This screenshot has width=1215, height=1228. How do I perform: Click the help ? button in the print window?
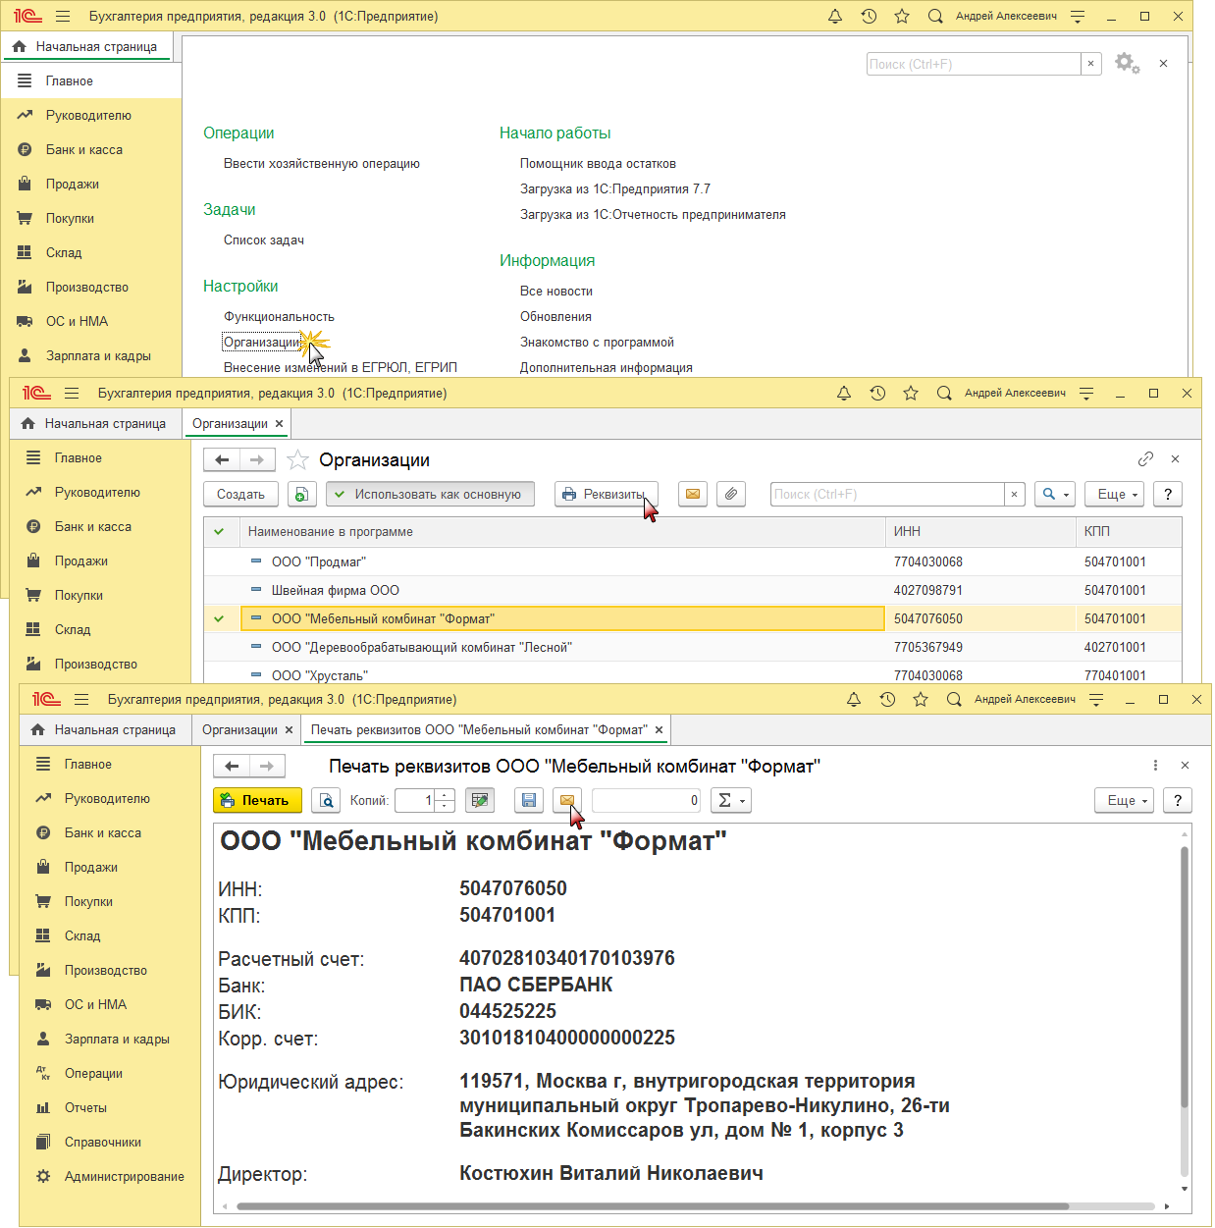point(1177,800)
